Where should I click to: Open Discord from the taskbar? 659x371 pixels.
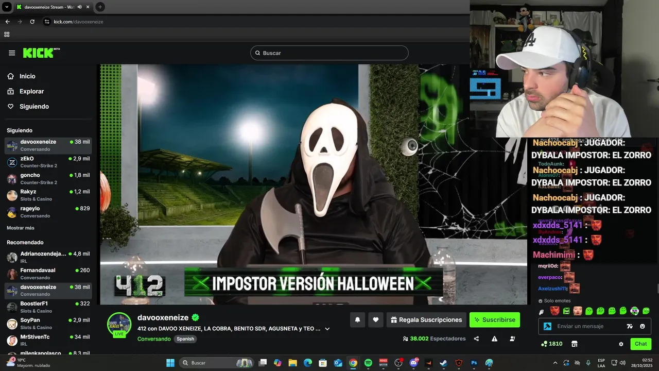coord(413,363)
